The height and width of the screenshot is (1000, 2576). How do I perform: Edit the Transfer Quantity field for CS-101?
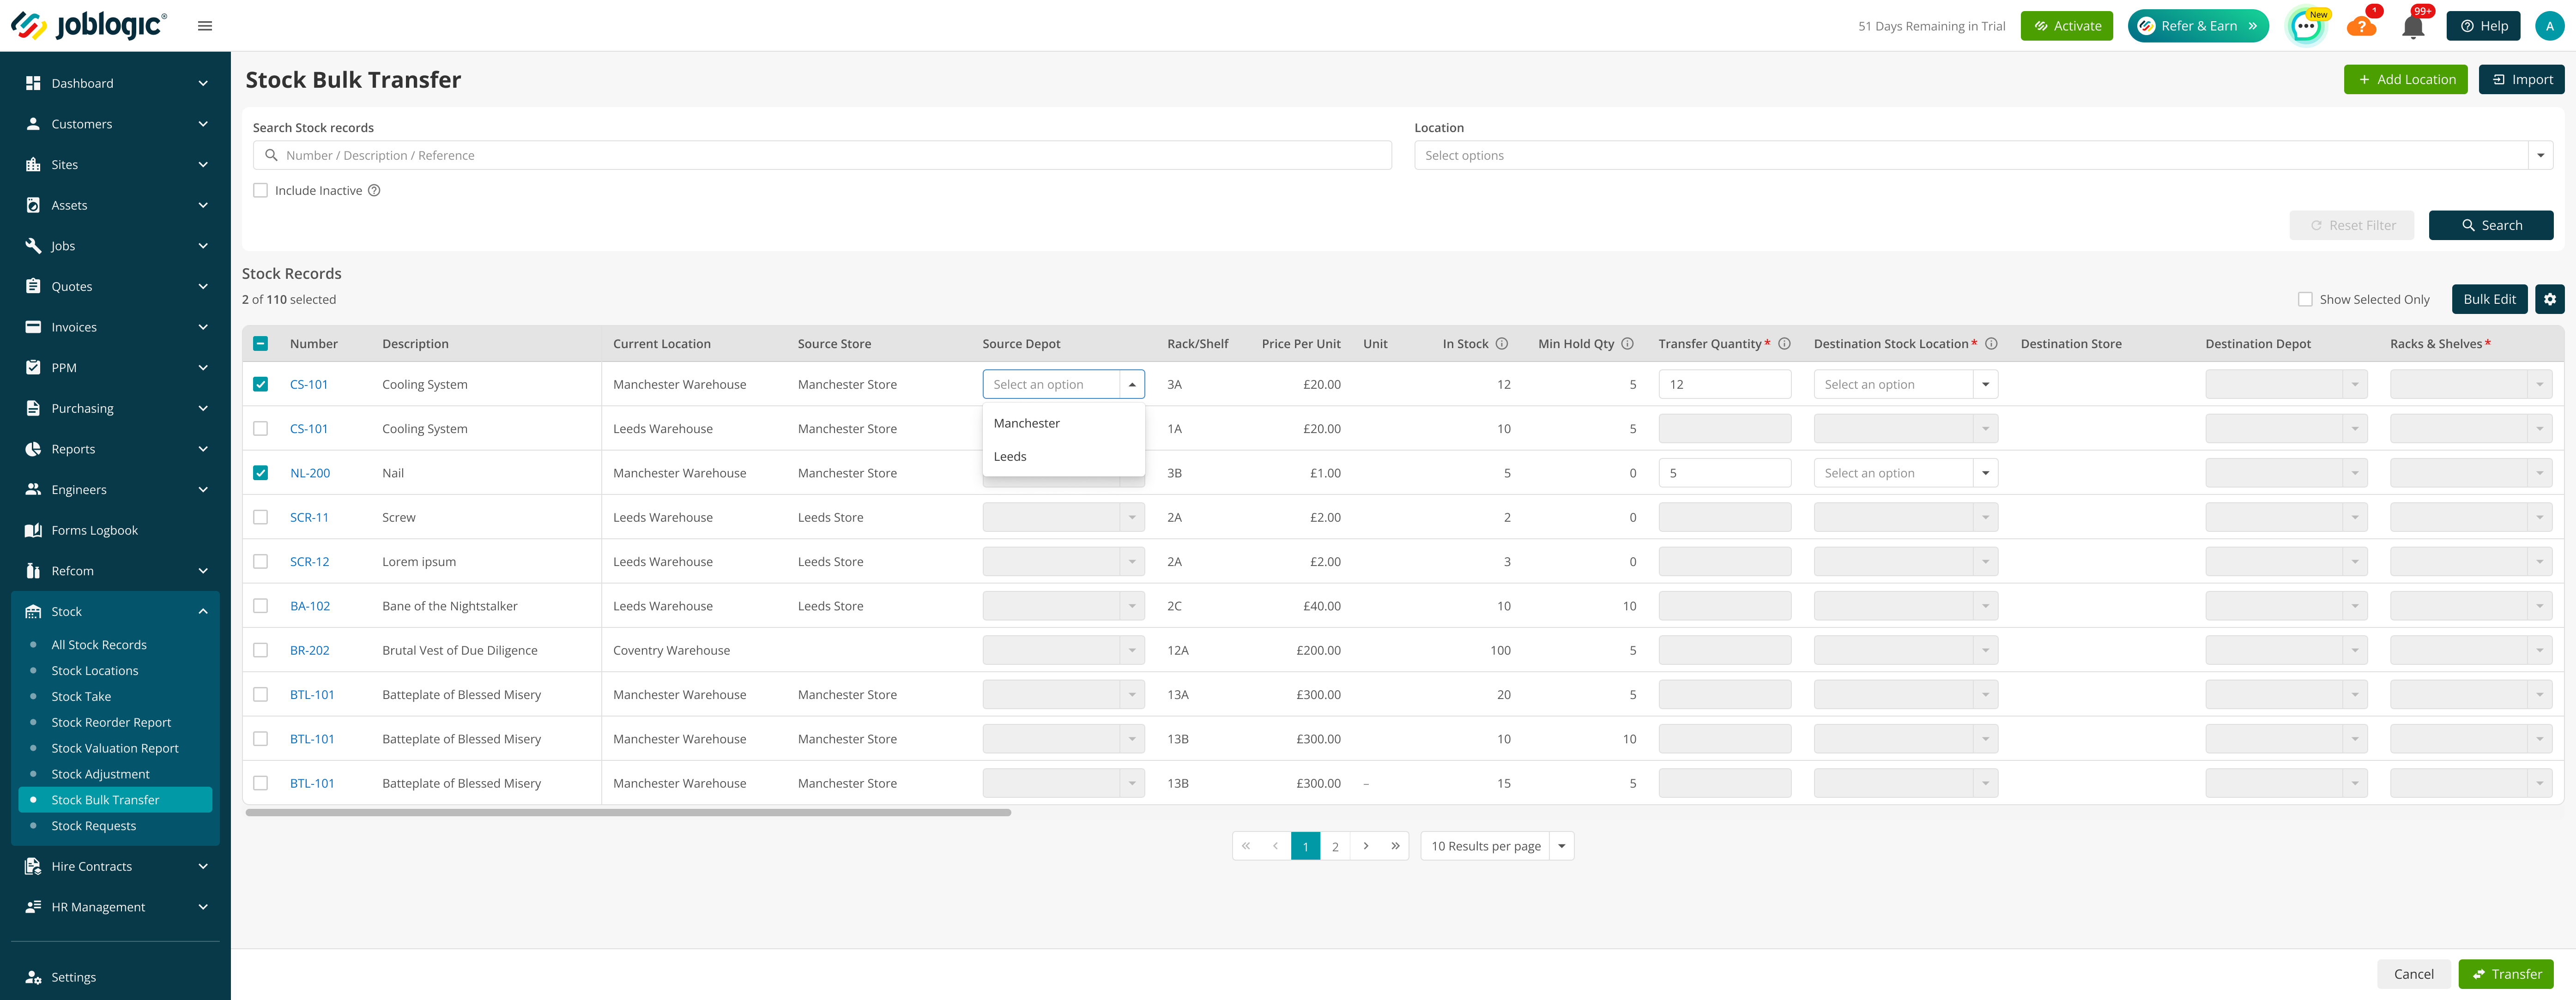(1724, 384)
